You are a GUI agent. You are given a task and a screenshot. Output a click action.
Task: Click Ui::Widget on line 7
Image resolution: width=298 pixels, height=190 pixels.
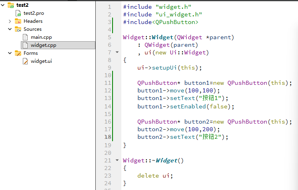[187, 52]
